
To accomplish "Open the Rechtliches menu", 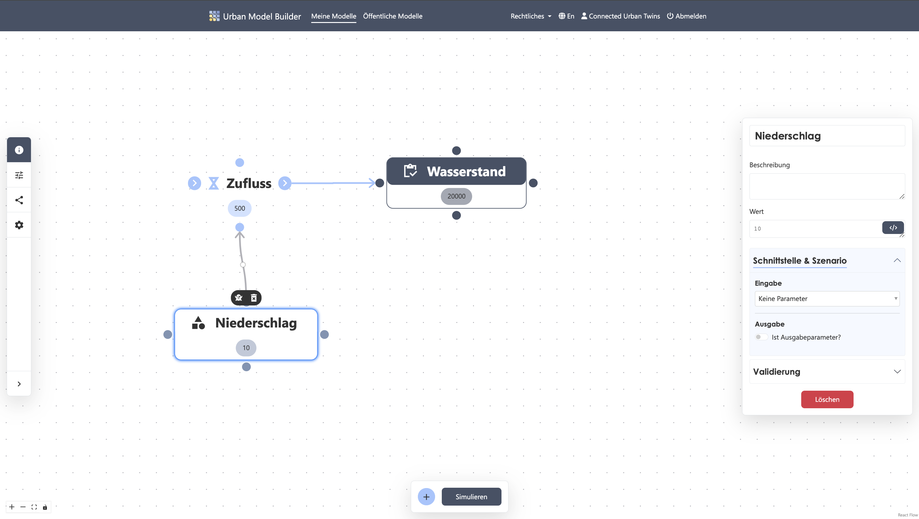I will (531, 16).
